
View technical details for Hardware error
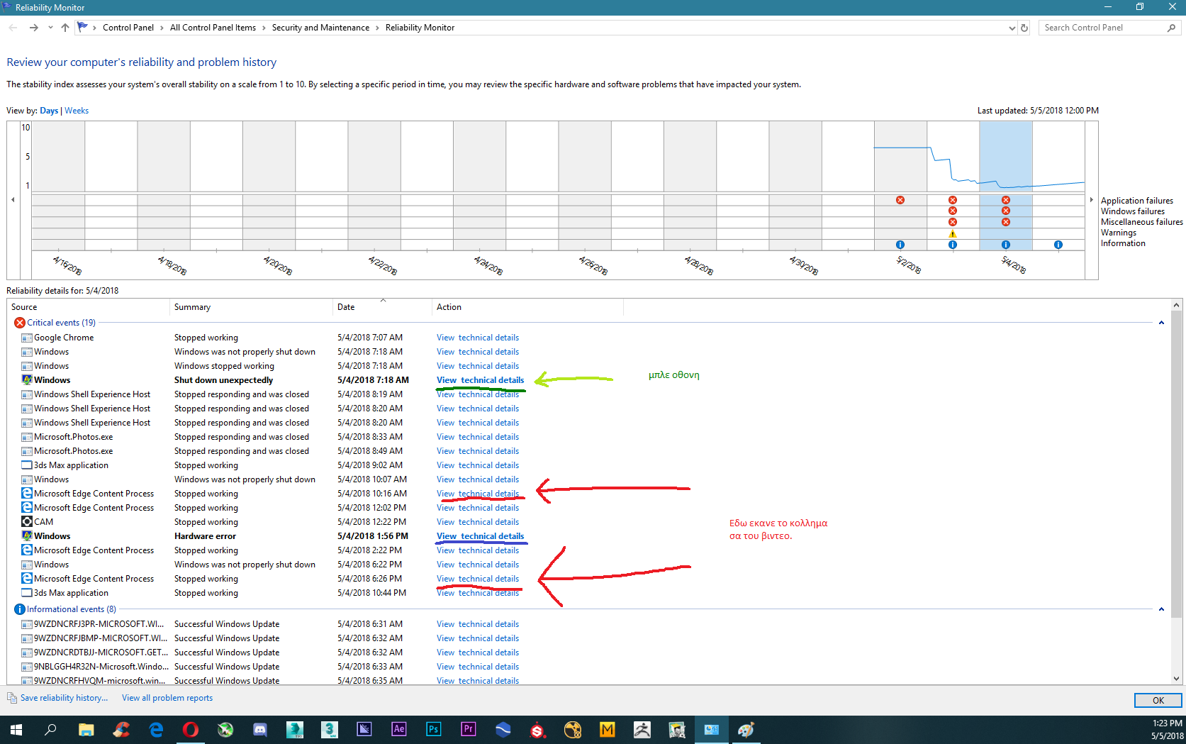(480, 536)
